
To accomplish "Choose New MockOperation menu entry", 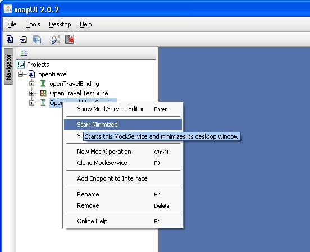I will [123, 152].
